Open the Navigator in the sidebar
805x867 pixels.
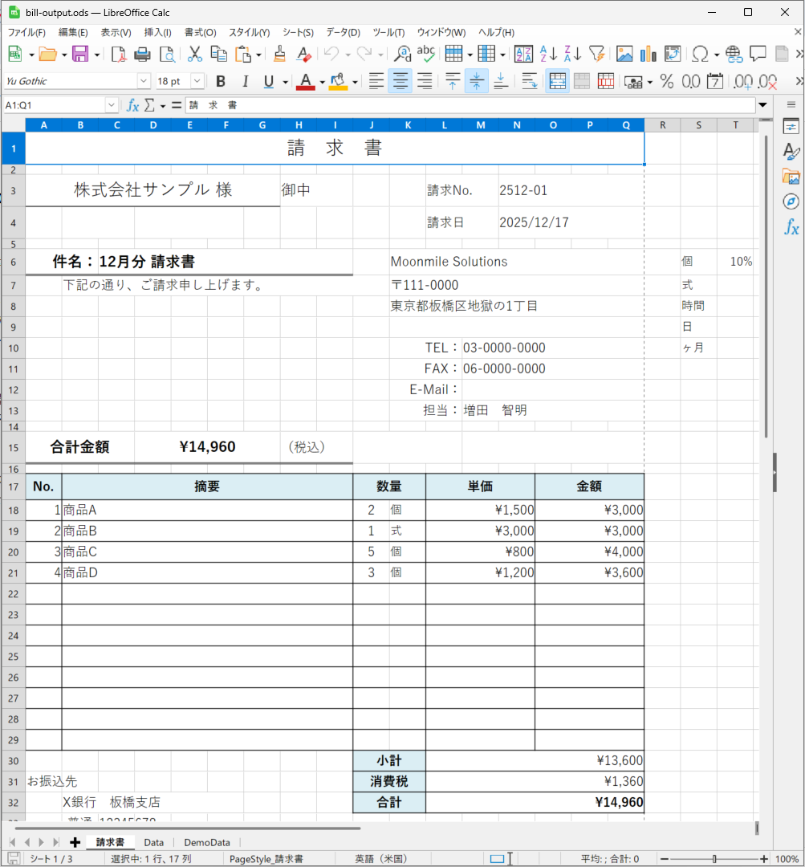(791, 201)
